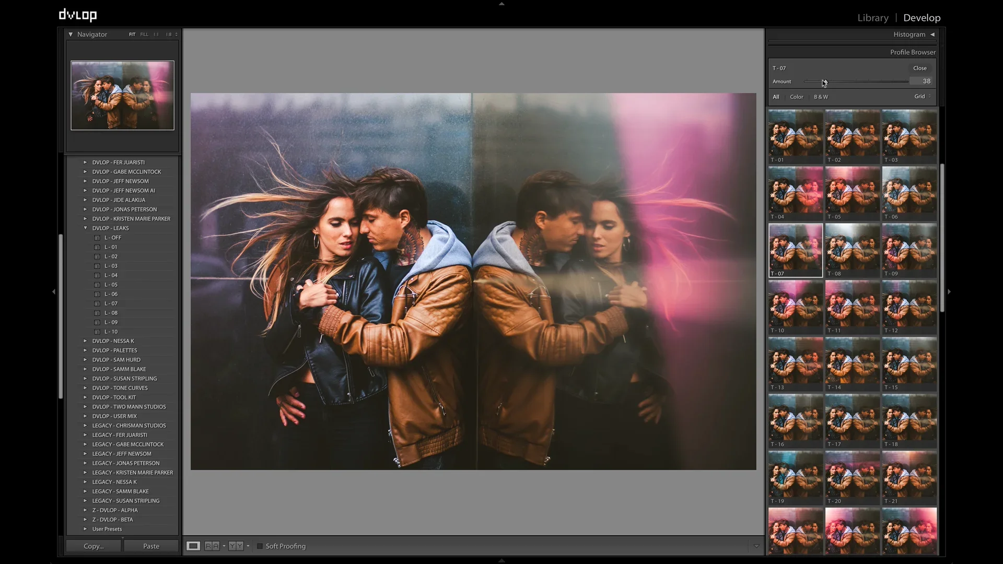Click the L - 05 preset icon

(x=97, y=285)
